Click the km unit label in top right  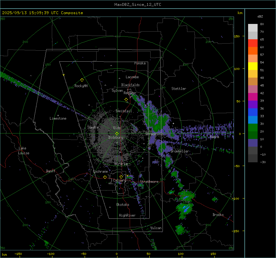click(x=240, y=13)
